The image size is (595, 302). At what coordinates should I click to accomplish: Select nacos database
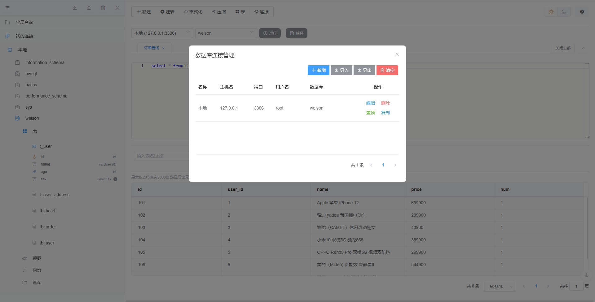[x=31, y=85]
